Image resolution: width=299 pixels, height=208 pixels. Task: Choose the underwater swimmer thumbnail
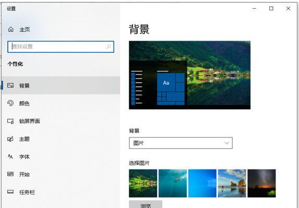(173, 183)
